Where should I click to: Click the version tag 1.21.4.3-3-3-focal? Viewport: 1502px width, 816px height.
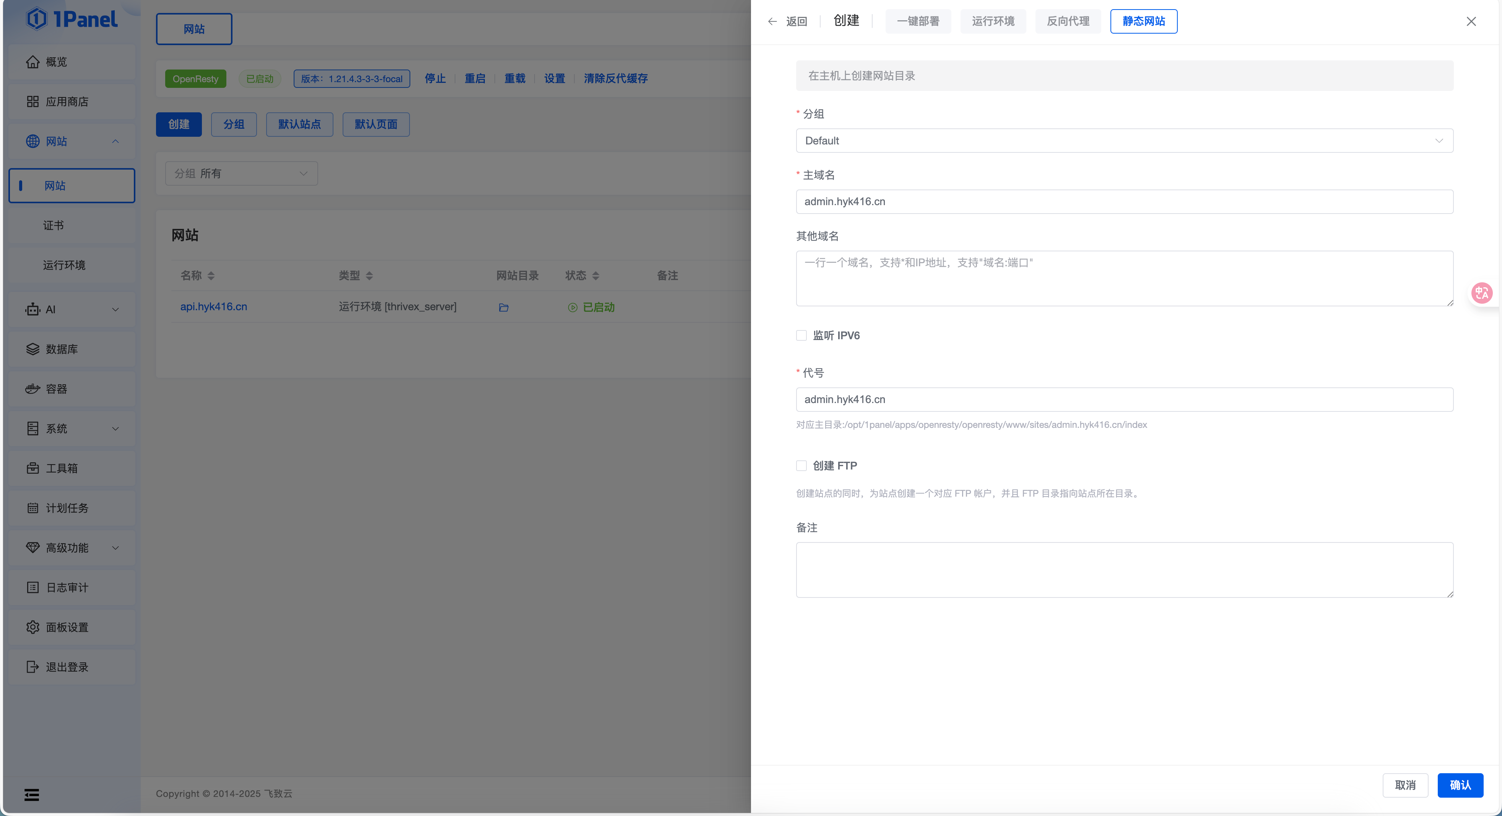pos(351,79)
